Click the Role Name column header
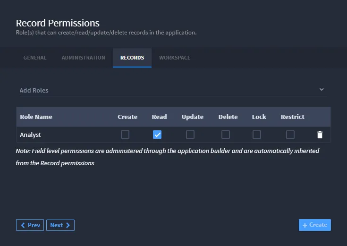347x246 pixels. point(36,117)
